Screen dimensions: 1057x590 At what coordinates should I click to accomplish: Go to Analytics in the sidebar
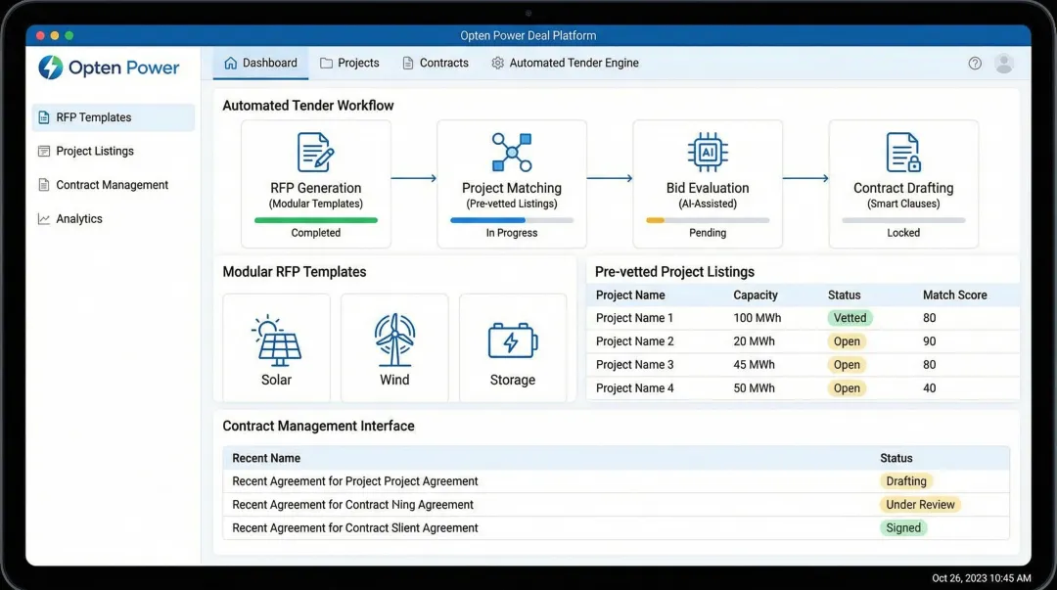click(80, 218)
